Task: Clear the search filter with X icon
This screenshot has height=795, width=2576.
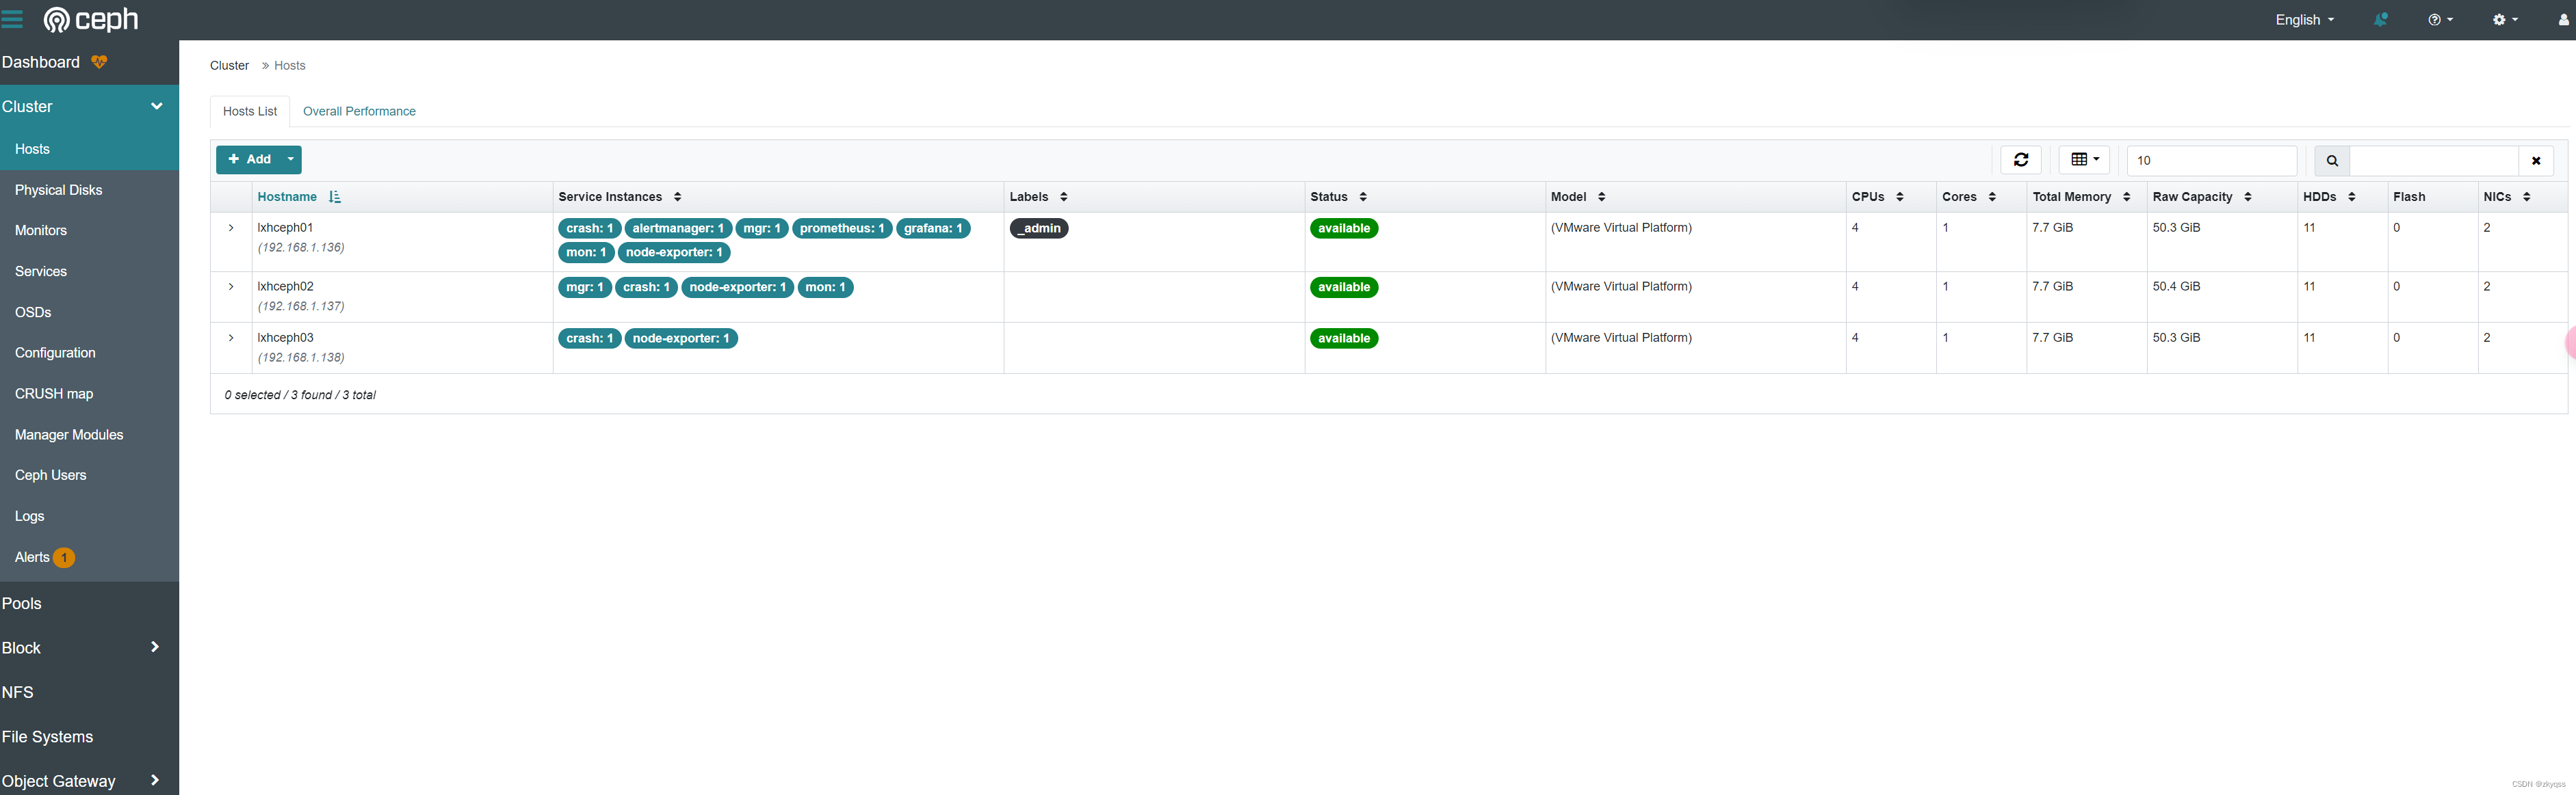Action: tap(2536, 161)
